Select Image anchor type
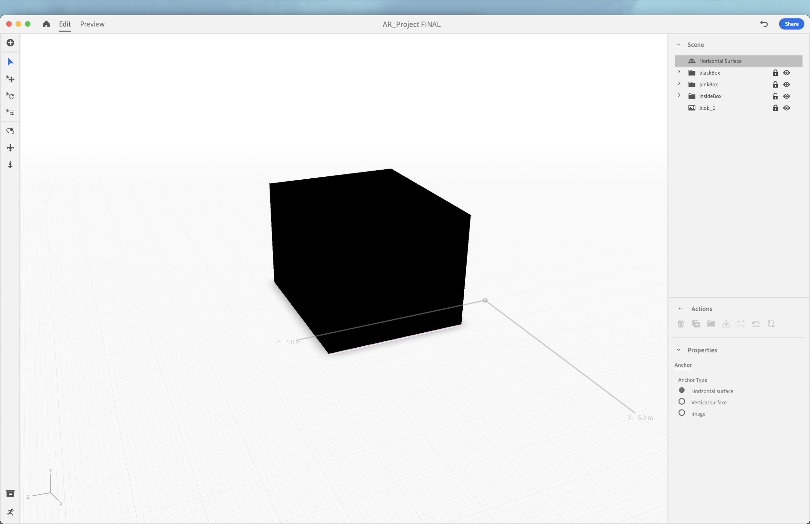The width and height of the screenshot is (810, 524). [x=681, y=413]
